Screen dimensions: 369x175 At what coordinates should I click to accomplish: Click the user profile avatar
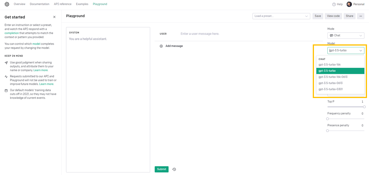(x=349, y=4)
